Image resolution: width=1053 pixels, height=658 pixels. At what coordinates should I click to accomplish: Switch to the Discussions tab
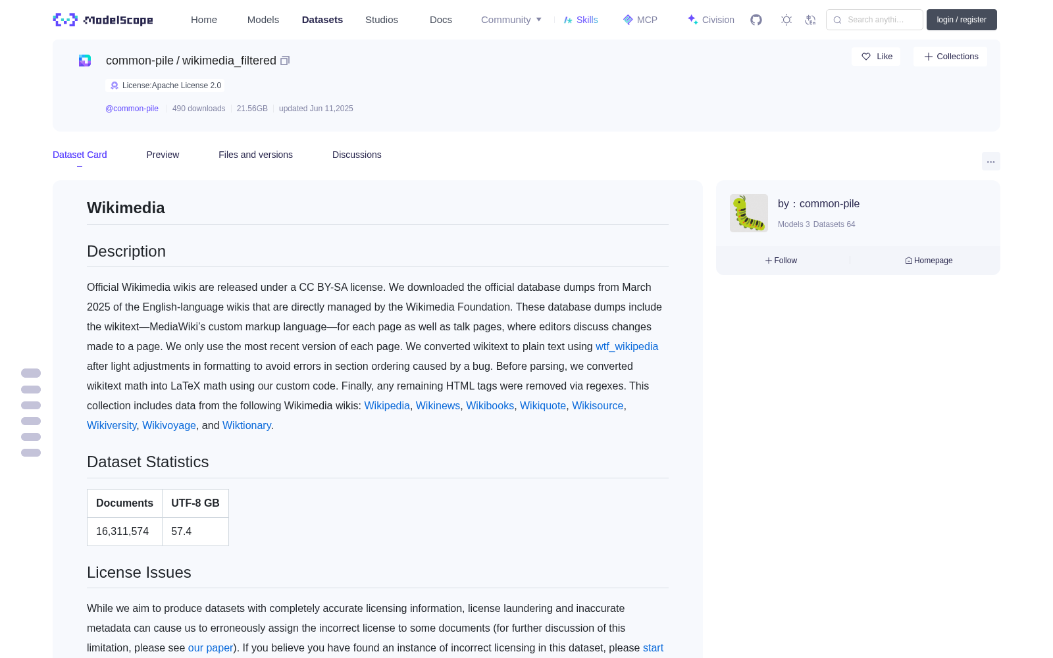tap(357, 155)
